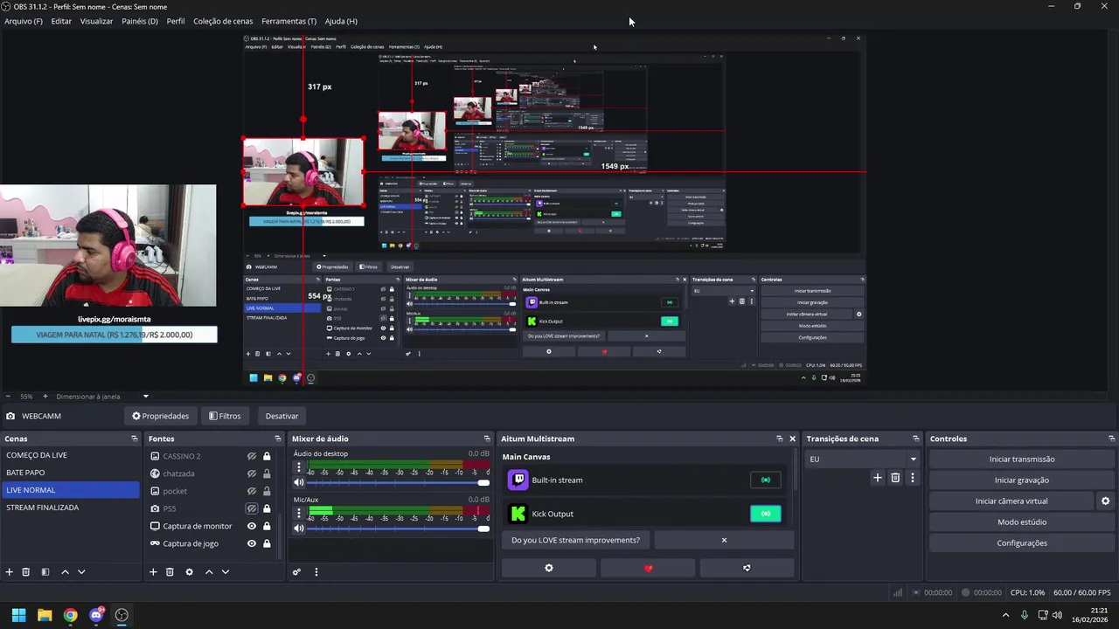Undock the Cenas panel

tap(135, 439)
